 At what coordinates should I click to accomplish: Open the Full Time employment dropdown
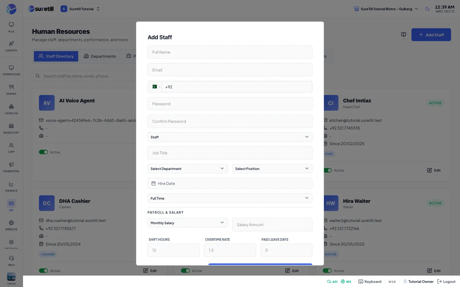230,198
